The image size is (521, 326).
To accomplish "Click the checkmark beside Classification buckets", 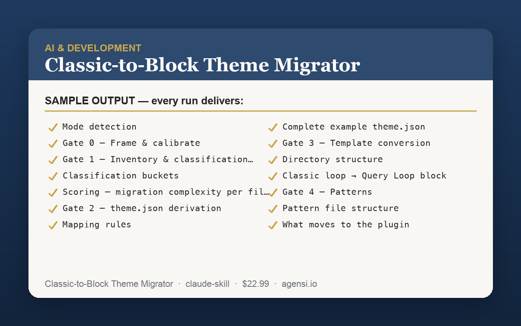I will pyautogui.click(x=53, y=176).
